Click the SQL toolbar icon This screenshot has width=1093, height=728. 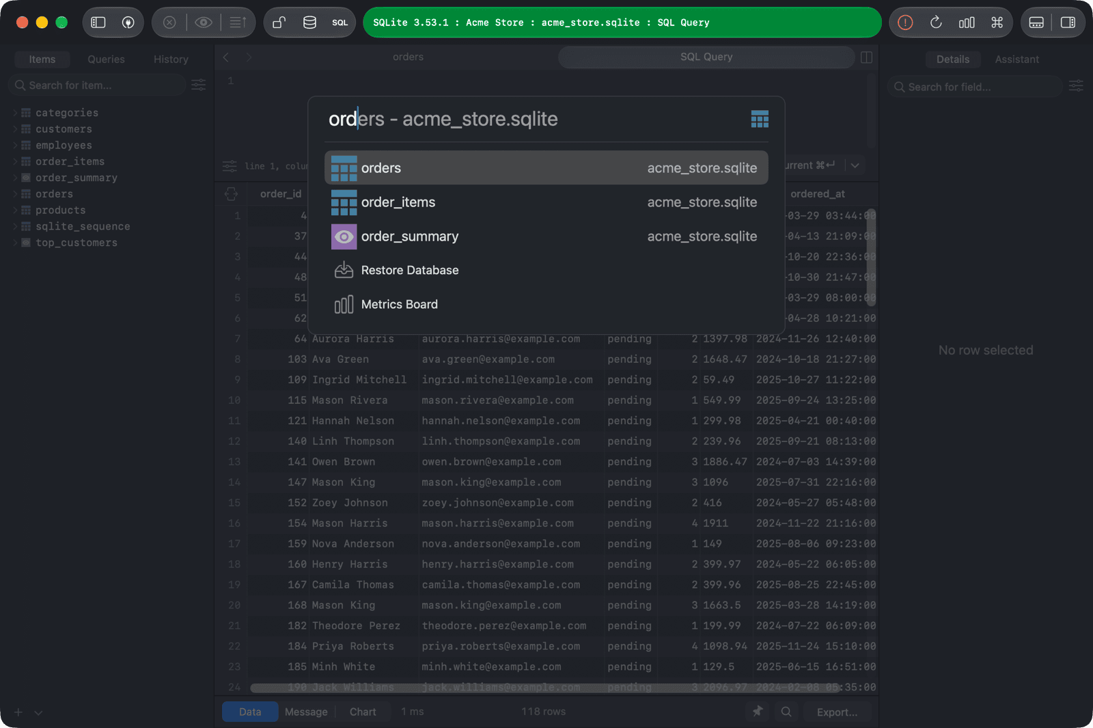click(x=340, y=23)
